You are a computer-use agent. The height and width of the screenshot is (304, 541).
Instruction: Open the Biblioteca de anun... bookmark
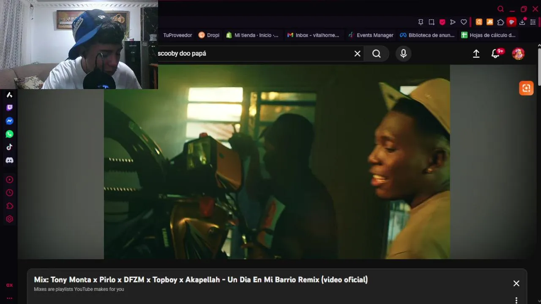click(427, 35)
